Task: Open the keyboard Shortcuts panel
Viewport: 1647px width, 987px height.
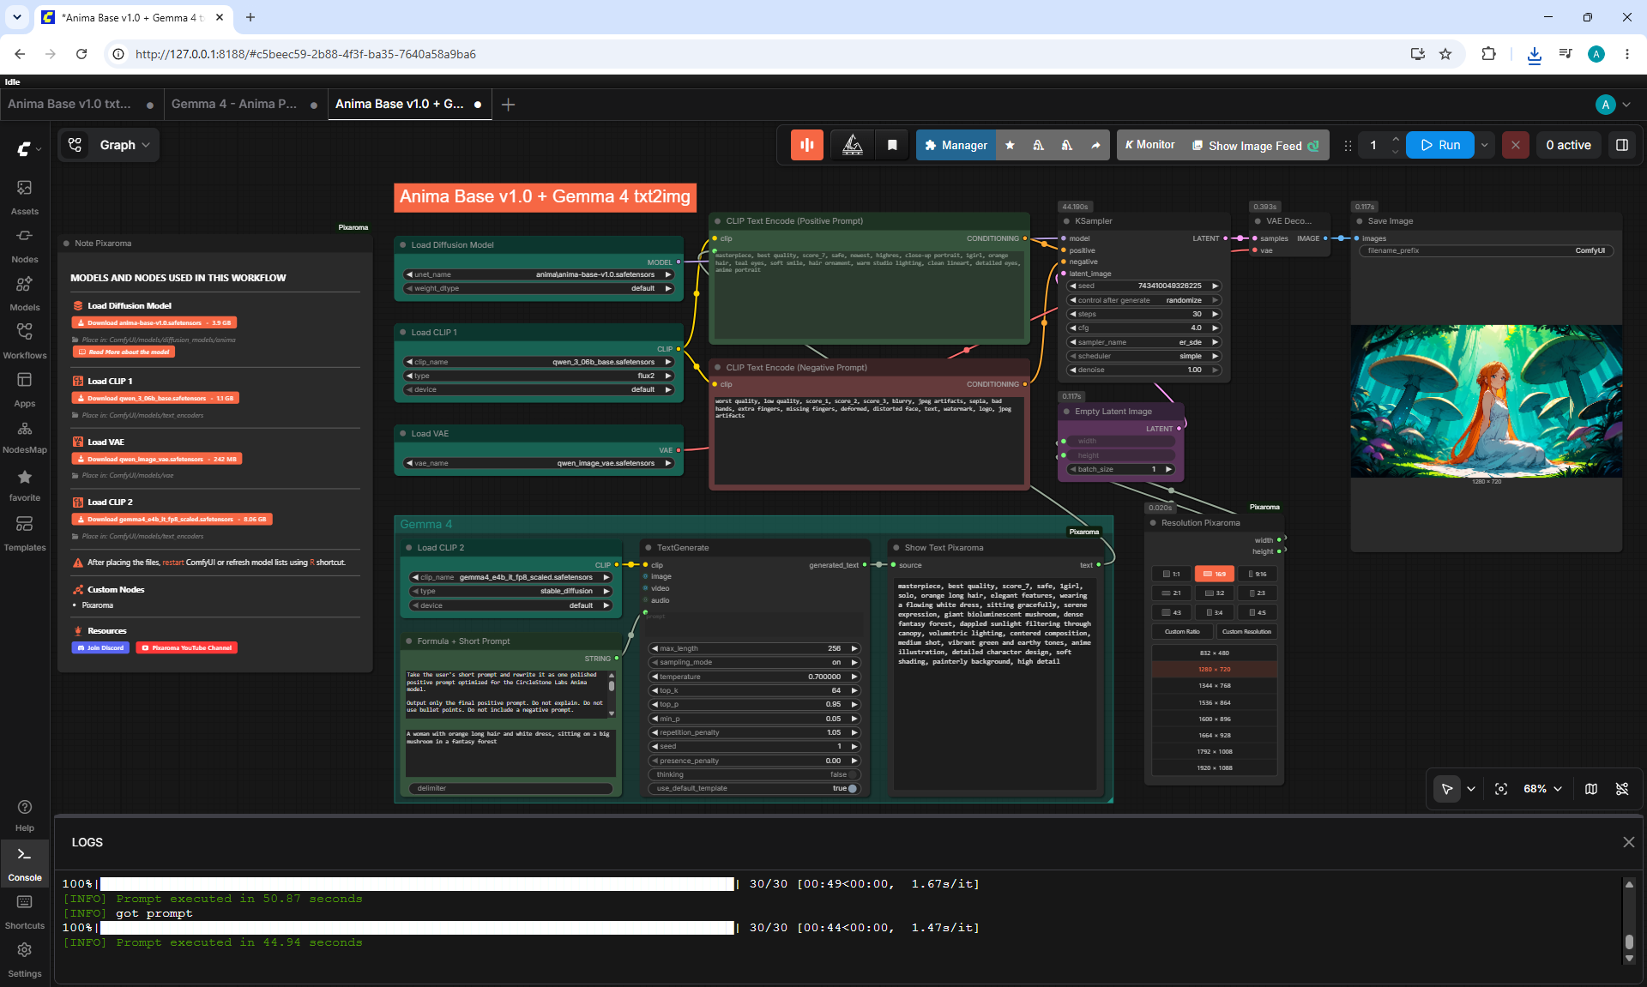Action: 25,912
